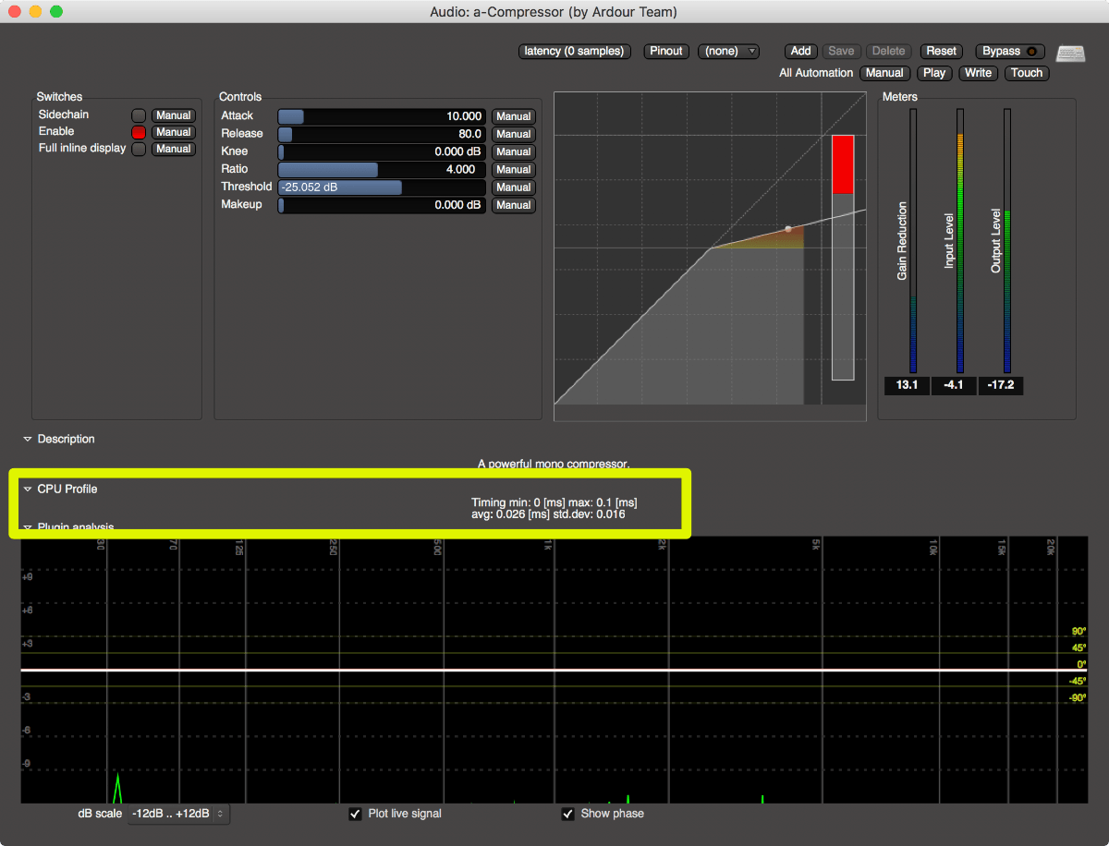
Task: Toggle the Sidechain switch
Action: coord(139,115)
